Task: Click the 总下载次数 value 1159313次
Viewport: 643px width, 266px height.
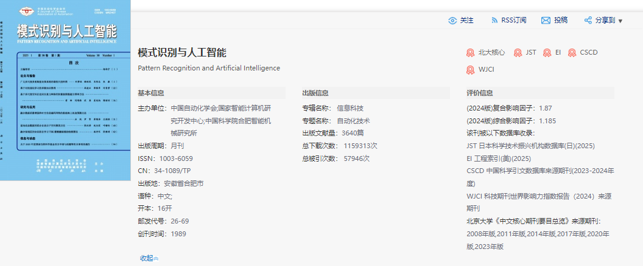Action: point(360,146)
